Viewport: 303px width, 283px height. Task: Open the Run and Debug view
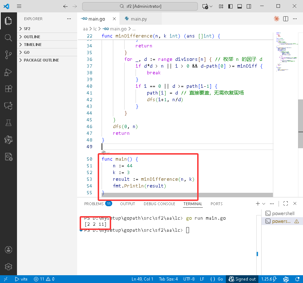click(x=8, y=72)
